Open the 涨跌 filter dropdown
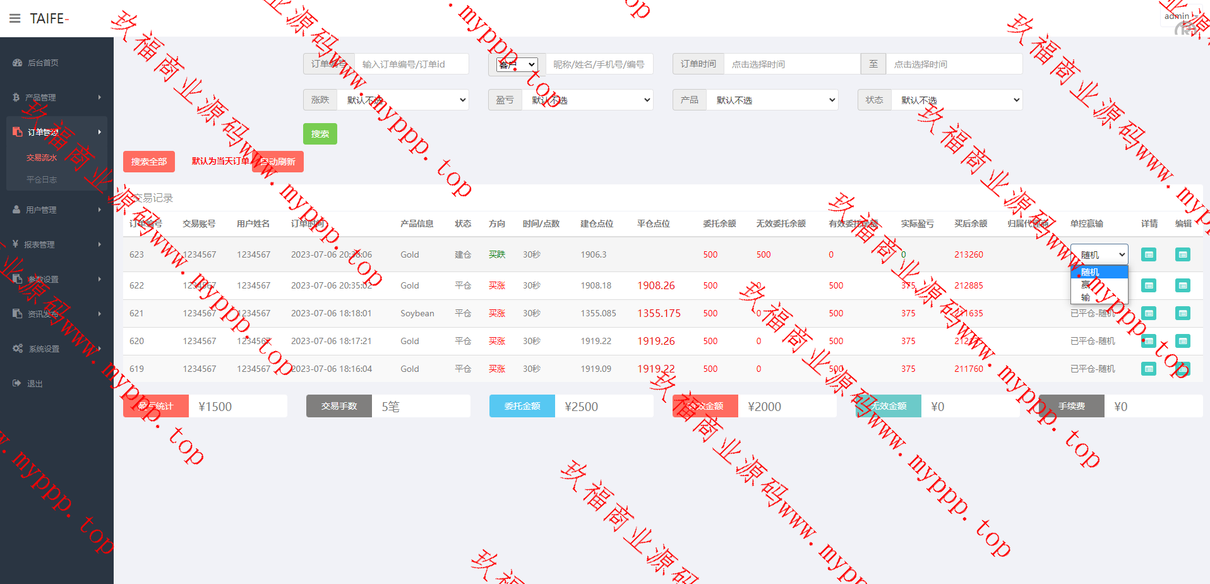 tap(403, 100)
